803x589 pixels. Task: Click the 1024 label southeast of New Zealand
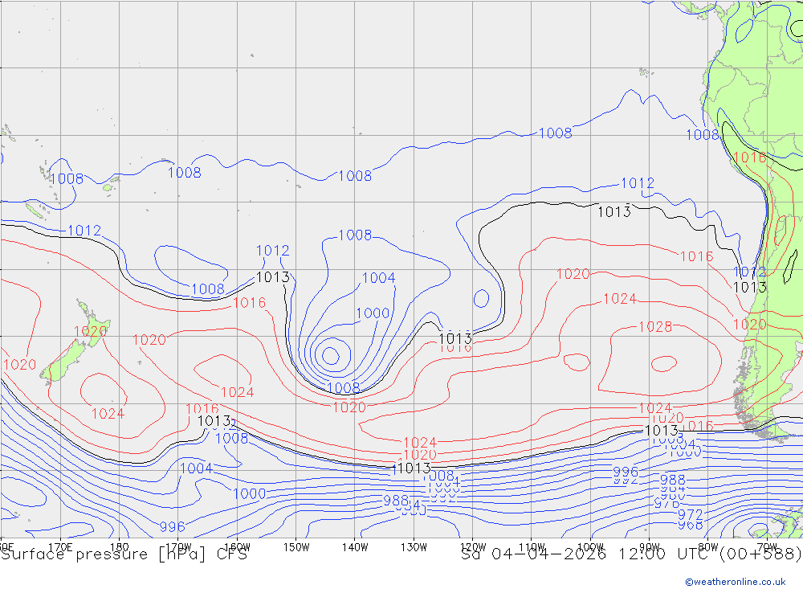pyautogui.click(x=108, y=413)
